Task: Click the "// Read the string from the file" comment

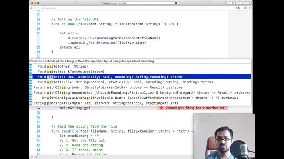Action: 84,126
